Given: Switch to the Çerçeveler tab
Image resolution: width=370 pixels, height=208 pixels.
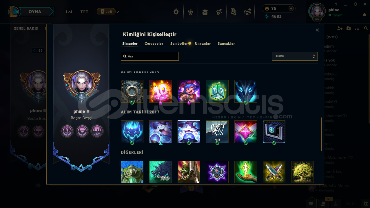Looking at the screenshot, I should tap(154, 44).
